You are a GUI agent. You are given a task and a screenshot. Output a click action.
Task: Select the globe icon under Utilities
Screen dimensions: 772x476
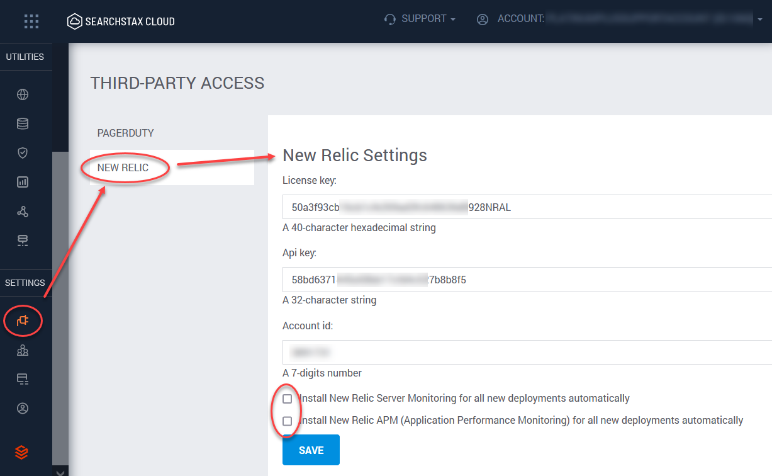coord(23,94)
